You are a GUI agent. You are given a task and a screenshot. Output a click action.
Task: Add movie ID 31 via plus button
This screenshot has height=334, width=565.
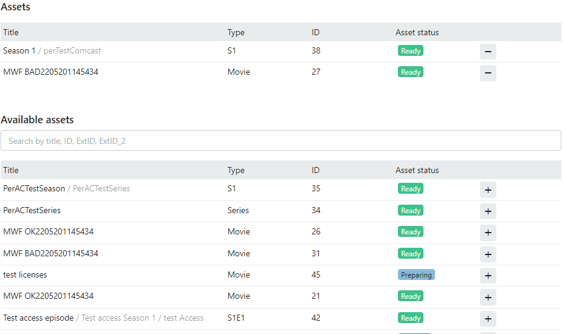[488, 254]
